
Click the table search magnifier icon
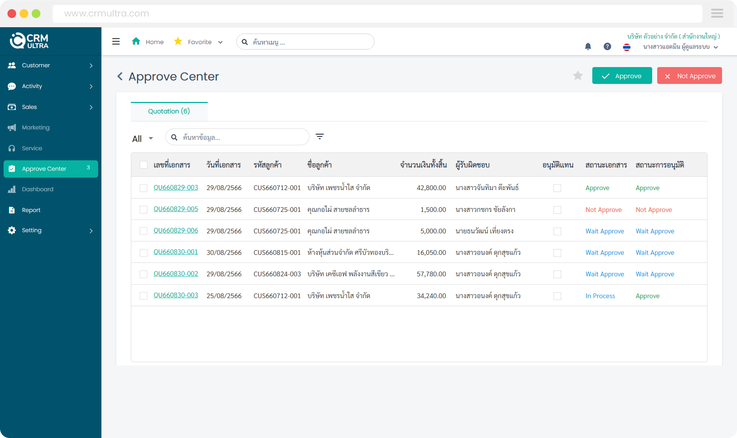[174, 137]
